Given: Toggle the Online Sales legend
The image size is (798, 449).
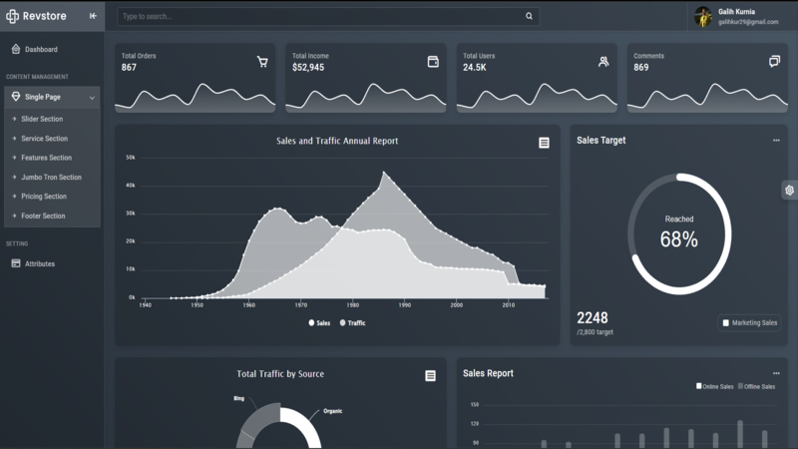Looking at the screenshot, I should [715, 386].
